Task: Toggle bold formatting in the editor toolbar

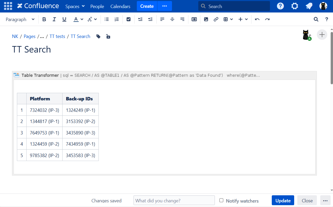Action: [x=44, y=19]
